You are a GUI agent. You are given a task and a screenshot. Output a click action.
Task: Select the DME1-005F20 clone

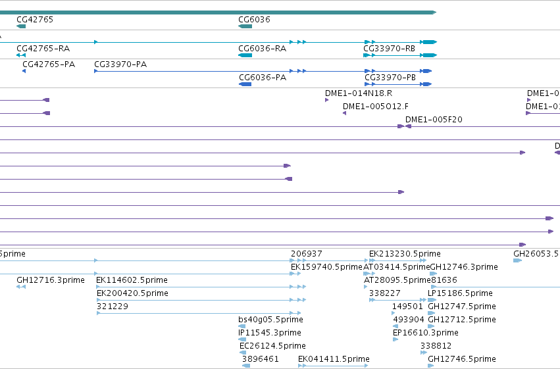tap(434, 120)
